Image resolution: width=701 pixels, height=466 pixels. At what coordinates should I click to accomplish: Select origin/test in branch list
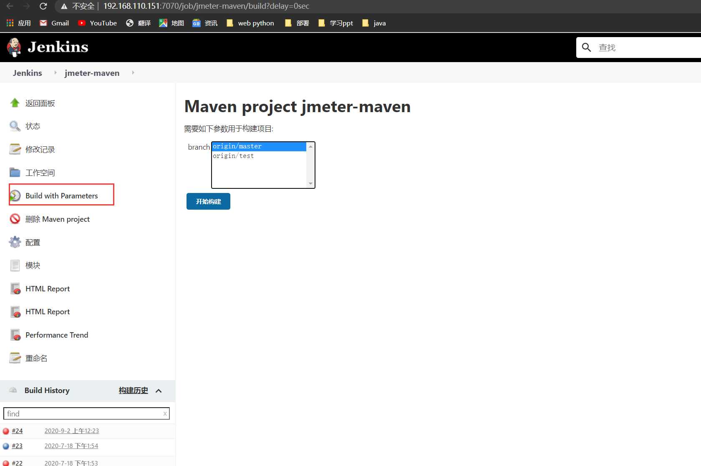pyautogui.click(x=259, y=156)
